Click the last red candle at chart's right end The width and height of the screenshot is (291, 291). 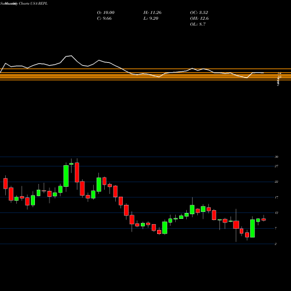[x=264, y=219]
